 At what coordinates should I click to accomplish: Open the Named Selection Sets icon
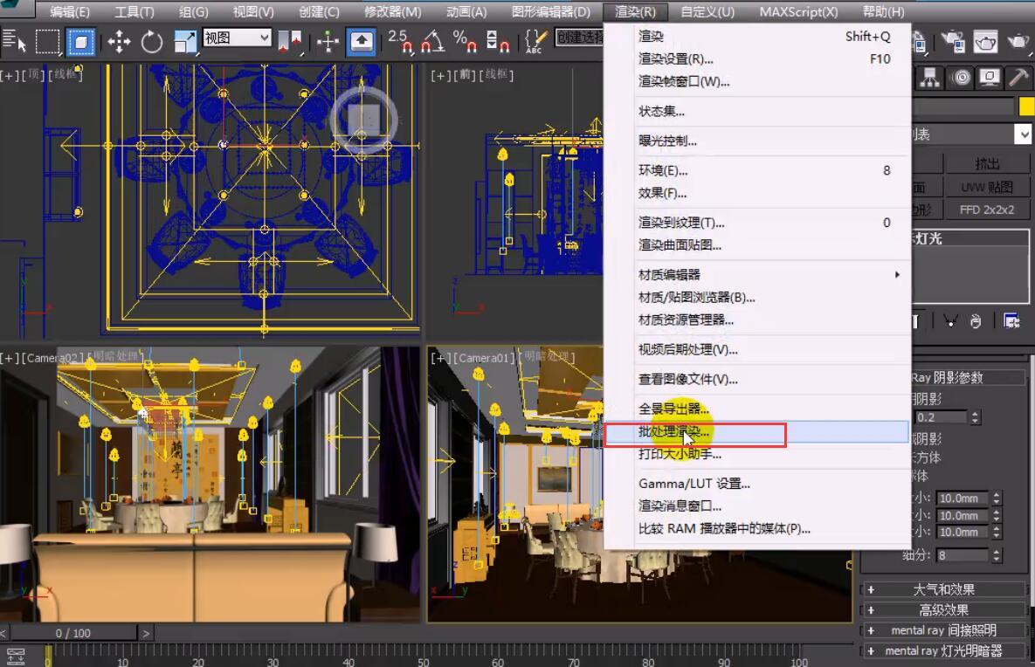[535, 41]
